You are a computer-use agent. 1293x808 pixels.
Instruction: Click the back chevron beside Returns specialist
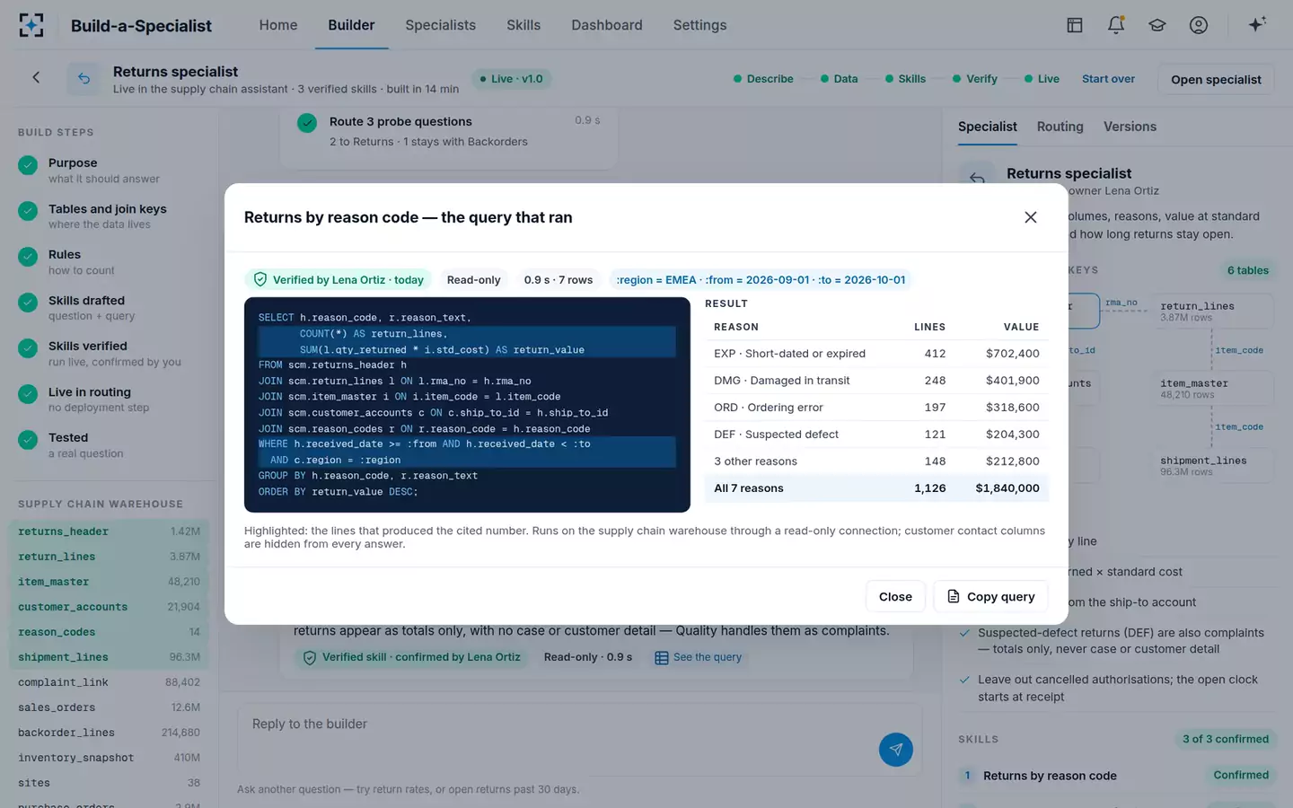36,78
